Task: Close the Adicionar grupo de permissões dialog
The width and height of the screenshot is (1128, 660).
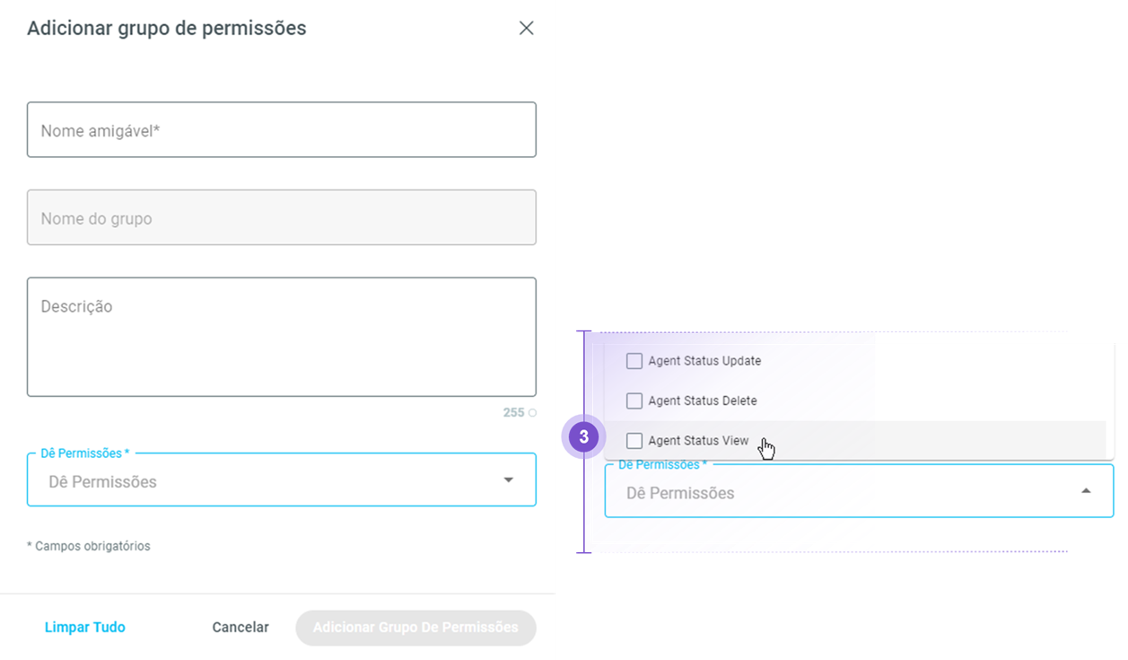Action: 526,28
